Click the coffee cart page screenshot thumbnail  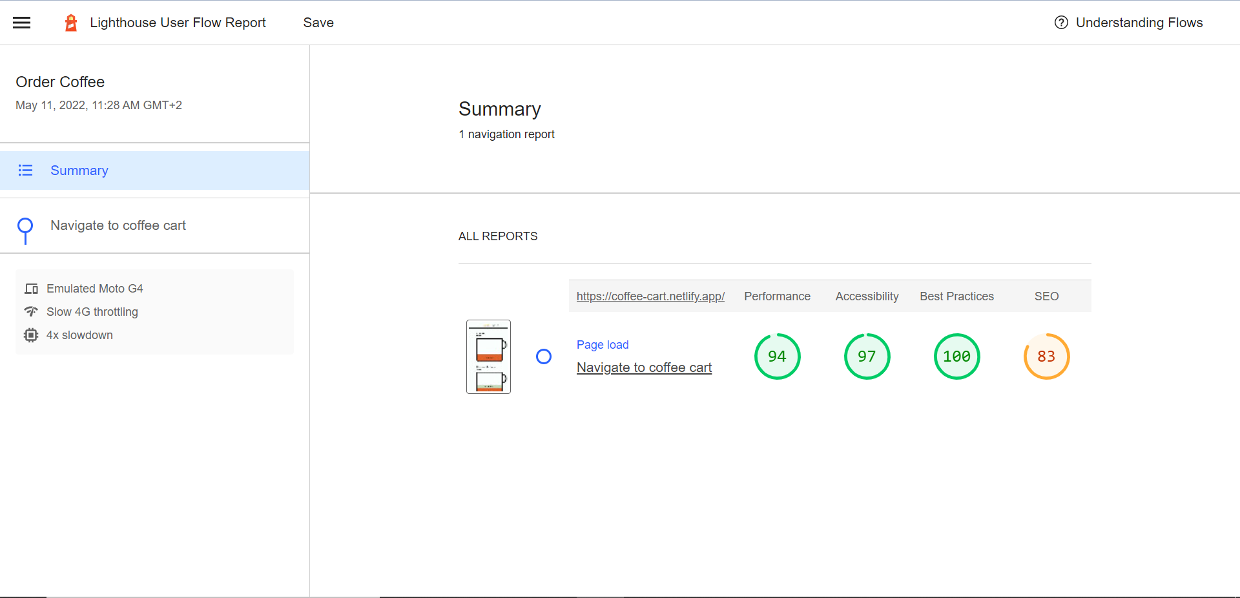coord(489,356)
